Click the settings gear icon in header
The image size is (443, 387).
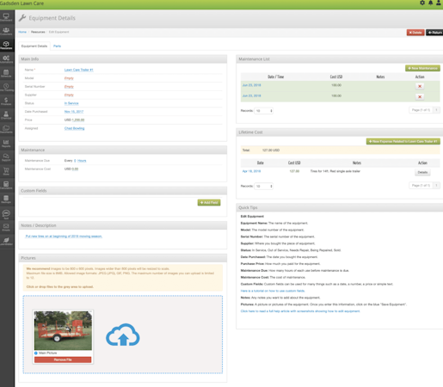pos(422,3)
